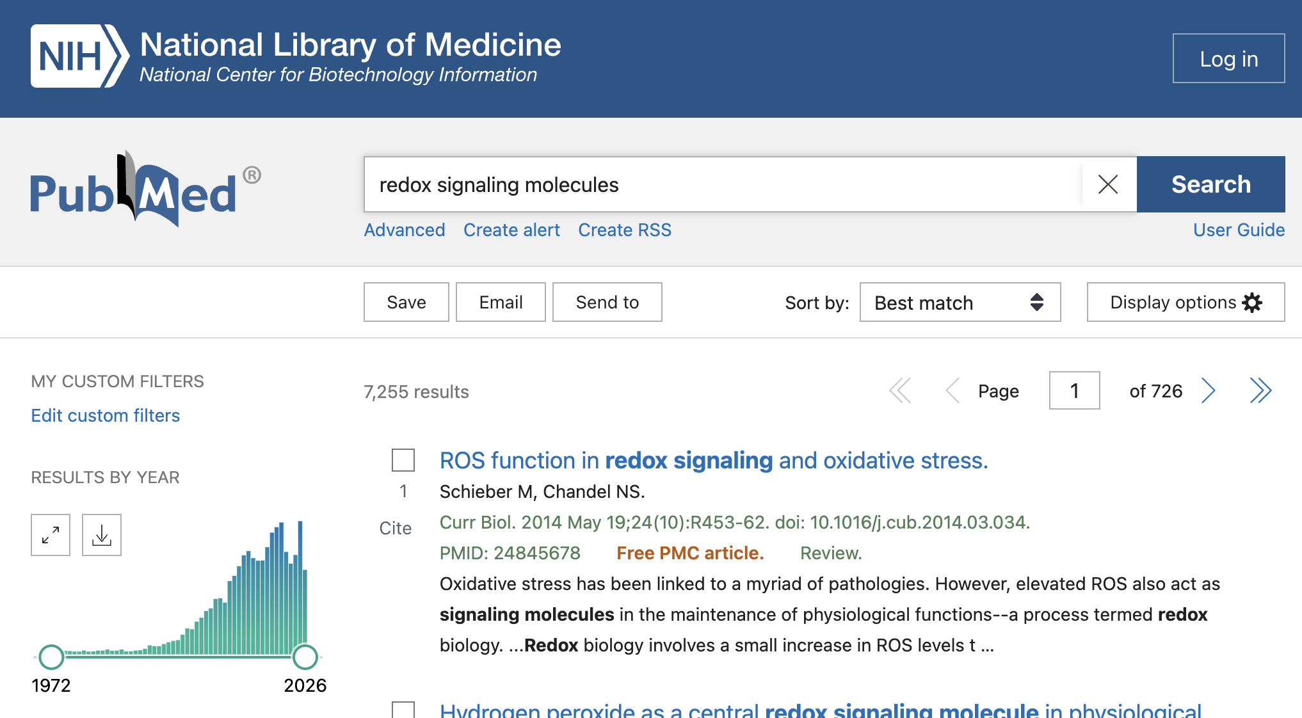Open the PubMed home logo
This screenshot has width=1302, height=718.
pyautogui.click(x=145, y=189)
